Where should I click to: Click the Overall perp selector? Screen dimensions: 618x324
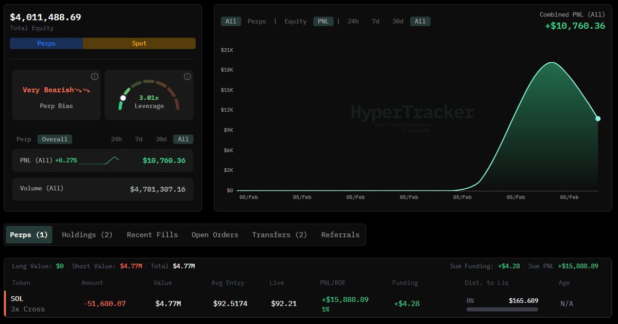(55, 139)
